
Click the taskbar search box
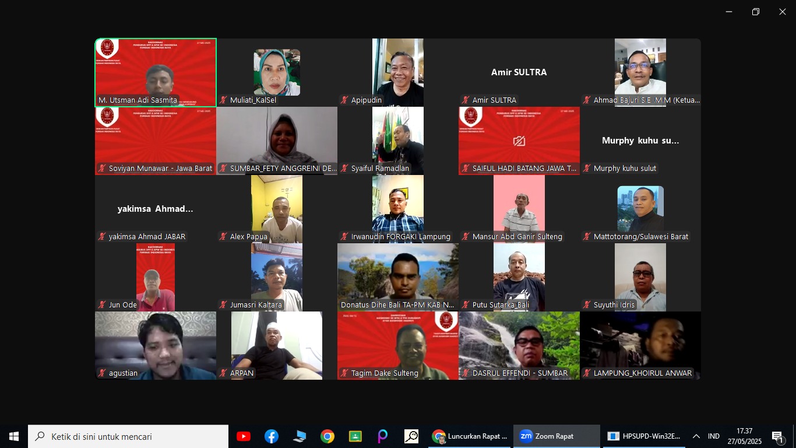tap(128, 436)
